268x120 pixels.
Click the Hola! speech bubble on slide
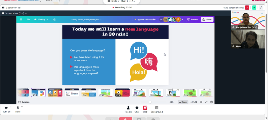pyautogui.click(x=138, y=73)
